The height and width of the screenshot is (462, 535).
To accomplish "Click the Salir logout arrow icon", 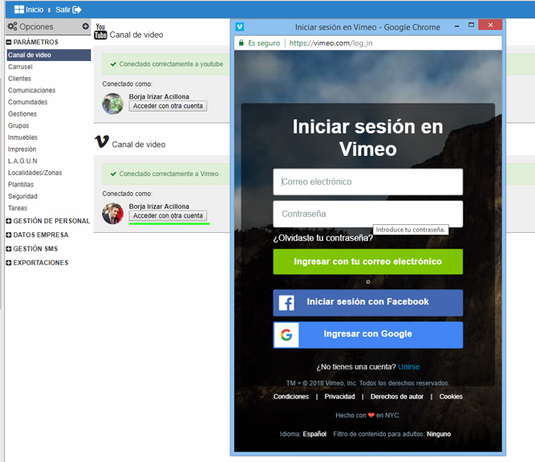I will (x=77, y=10).
